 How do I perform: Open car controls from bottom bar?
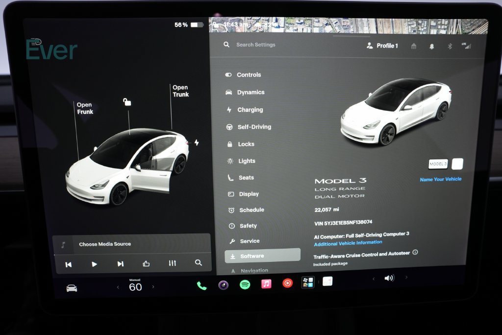pos(72,288)
